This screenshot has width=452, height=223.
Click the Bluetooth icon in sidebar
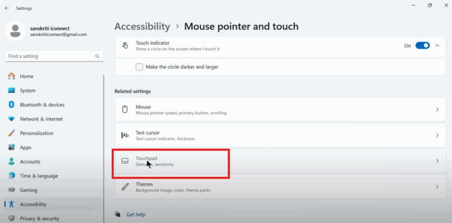pos(11,105)
